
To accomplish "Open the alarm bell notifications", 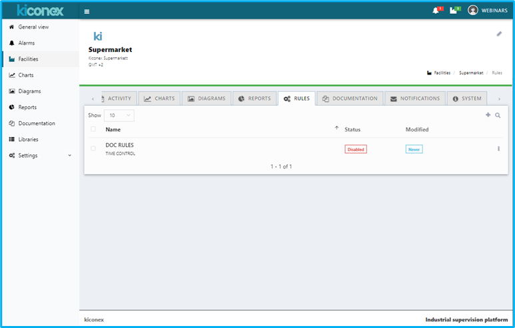I will pos(436,11).
